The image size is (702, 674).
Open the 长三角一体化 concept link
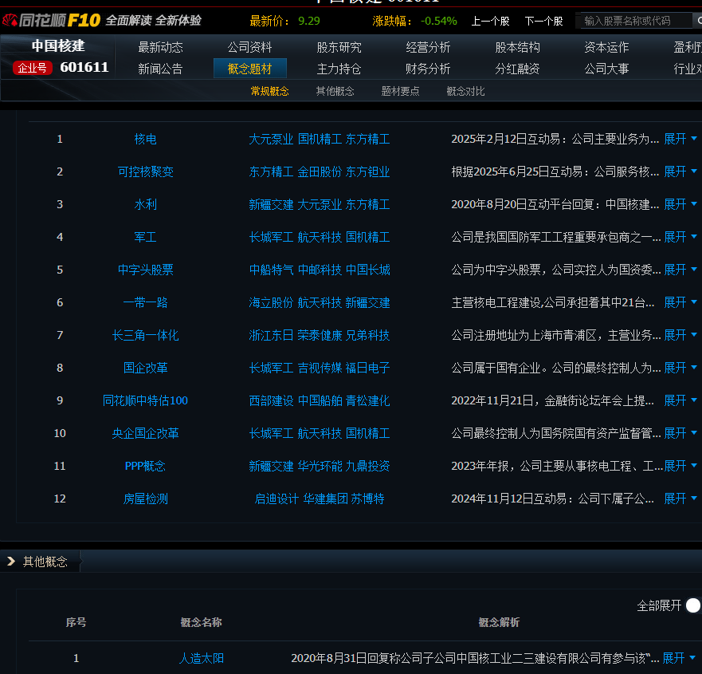point(146,335)
